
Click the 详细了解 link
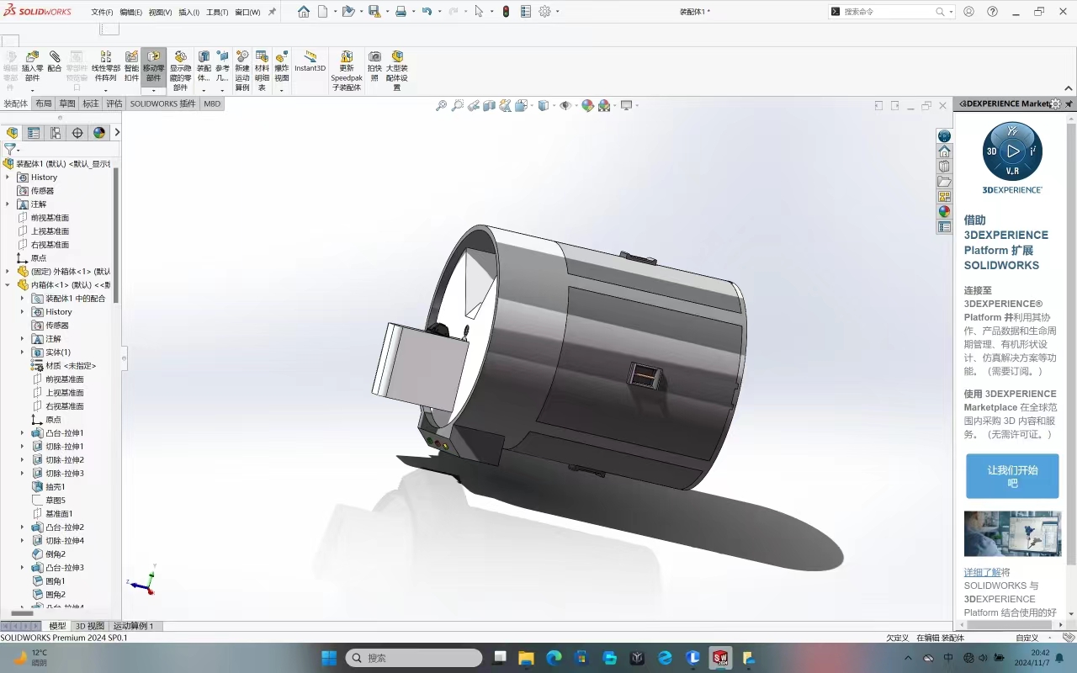983,572
